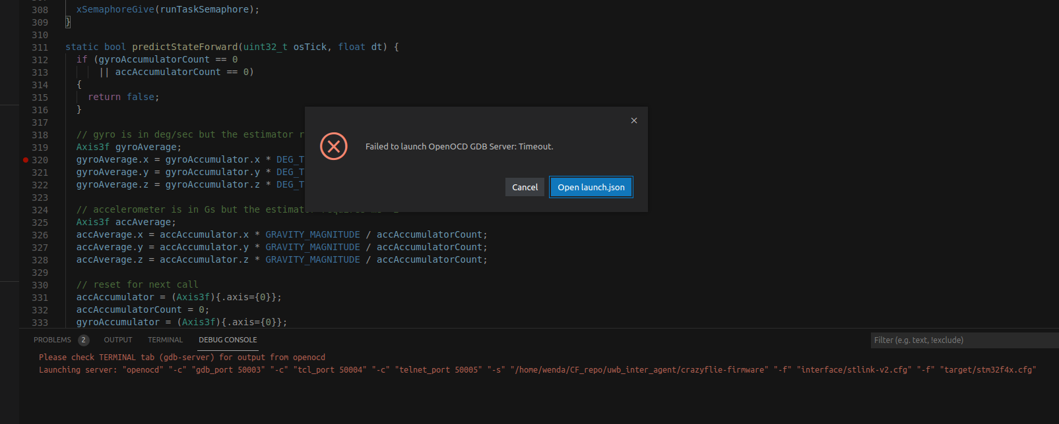Close the error dialog with the X
1059x424 pixels.
click(633, 120)
